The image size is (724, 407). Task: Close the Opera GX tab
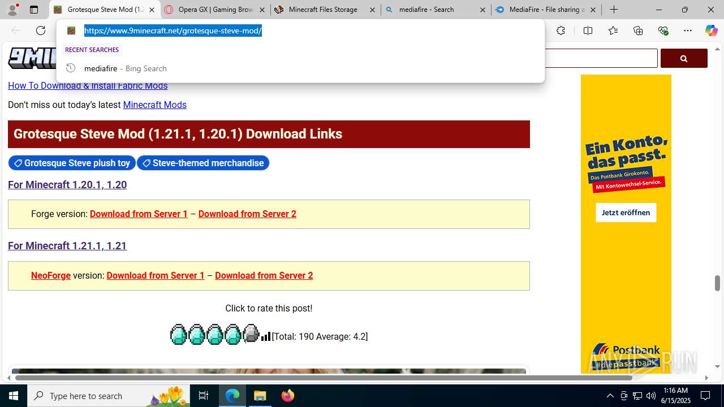[262, 10]
